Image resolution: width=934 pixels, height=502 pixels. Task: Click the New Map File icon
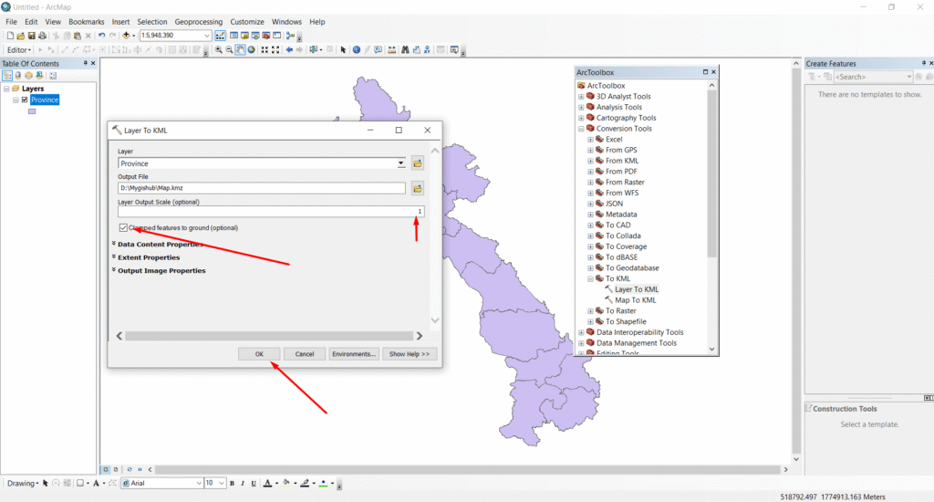pos(10,36)
